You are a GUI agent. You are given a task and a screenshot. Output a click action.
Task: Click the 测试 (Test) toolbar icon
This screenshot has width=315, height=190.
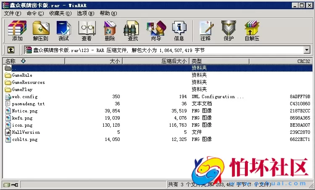pyautogui.click(x=63, y=28)
